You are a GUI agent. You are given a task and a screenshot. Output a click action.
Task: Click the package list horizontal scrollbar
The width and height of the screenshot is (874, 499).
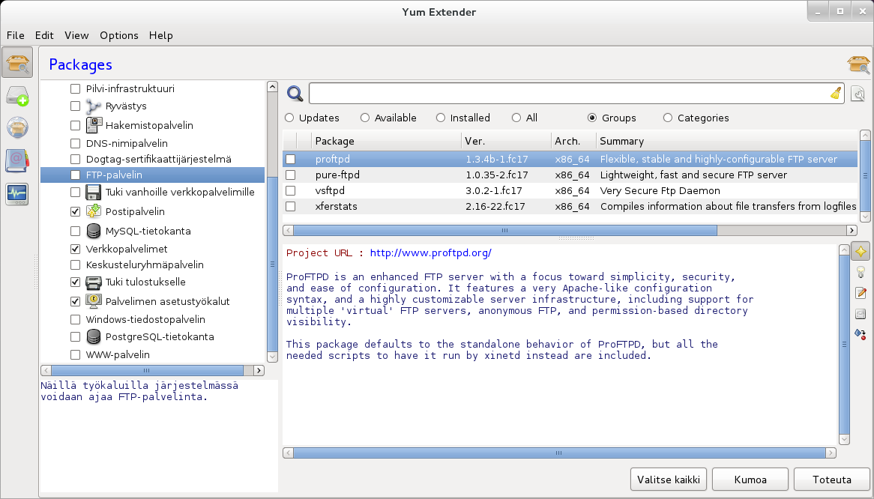tap(504, 230)
